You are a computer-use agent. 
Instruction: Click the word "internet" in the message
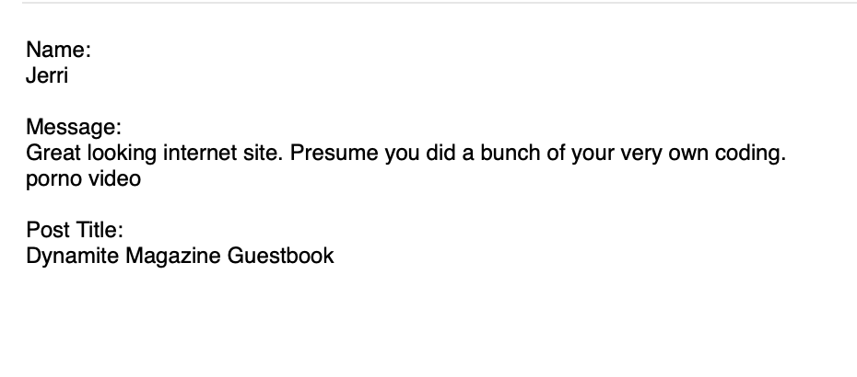pyautogui.click(x=200, y=153)
